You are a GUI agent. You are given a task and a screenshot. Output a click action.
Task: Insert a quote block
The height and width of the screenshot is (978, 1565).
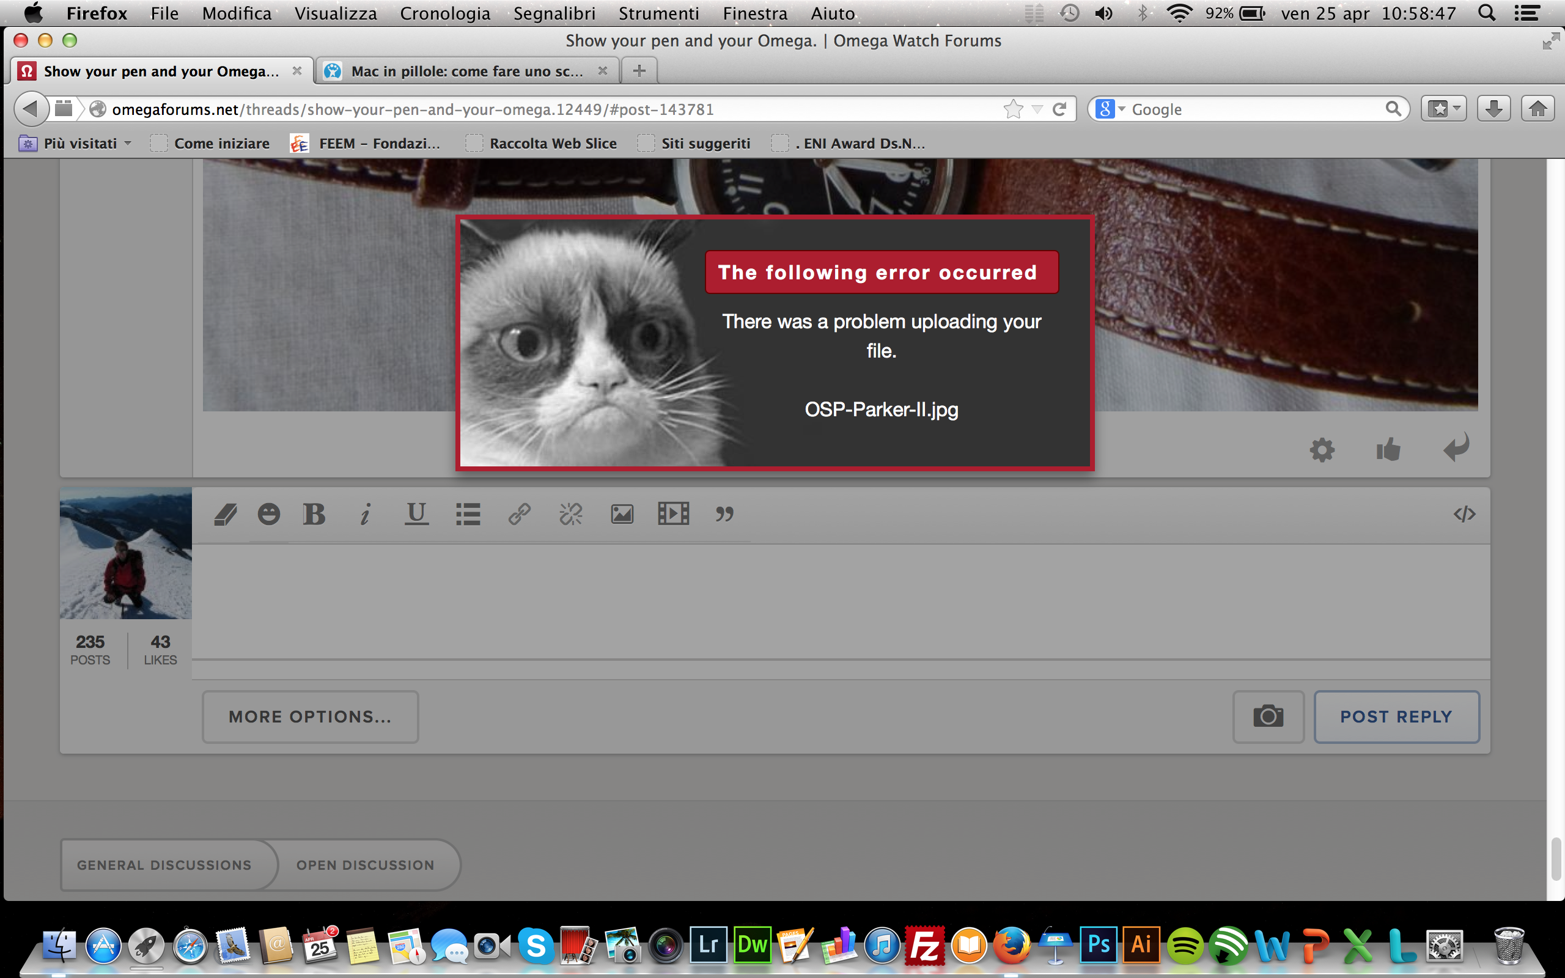(x=724, y=514)
